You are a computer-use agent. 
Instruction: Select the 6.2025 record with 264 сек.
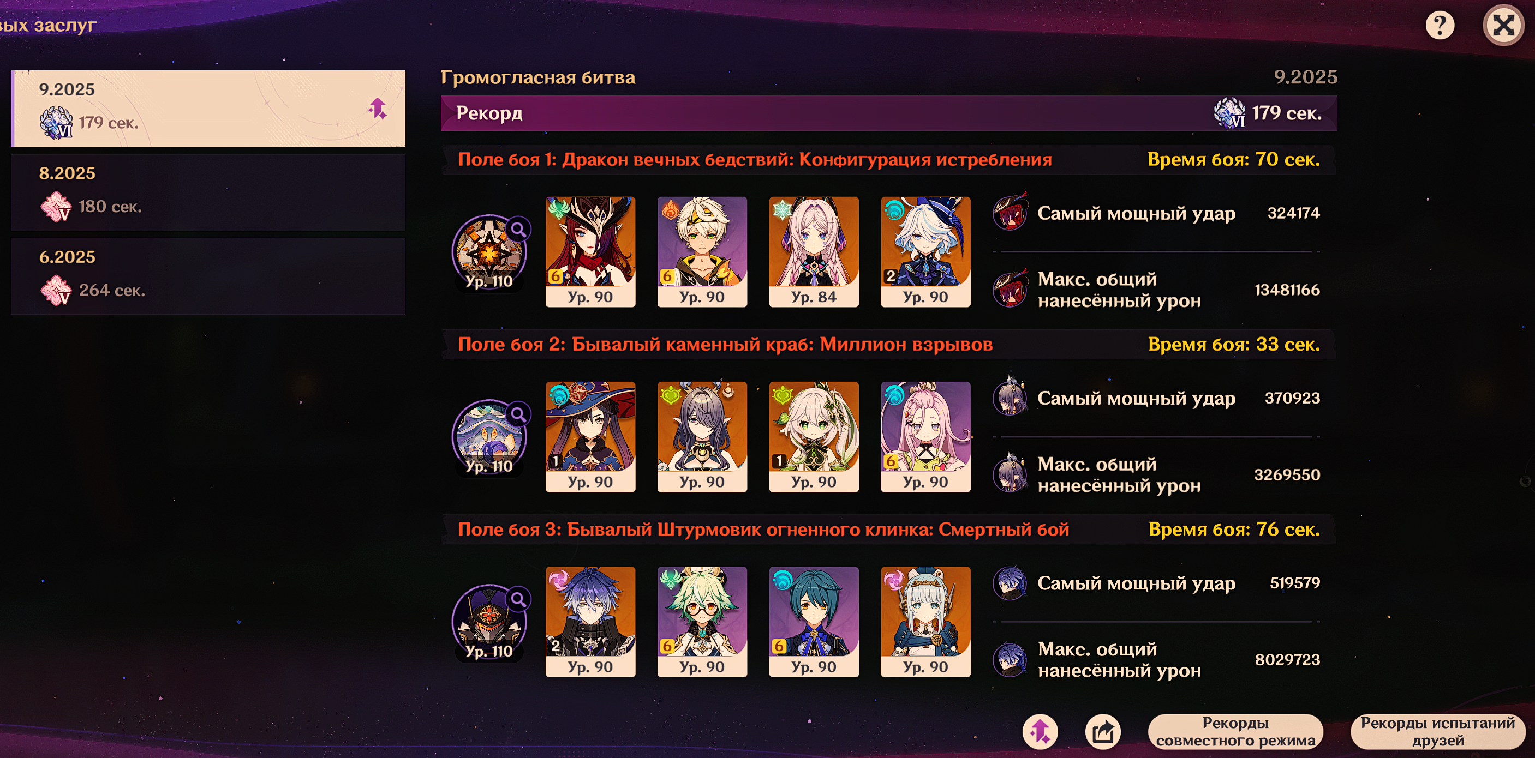[x=208, y=276]
